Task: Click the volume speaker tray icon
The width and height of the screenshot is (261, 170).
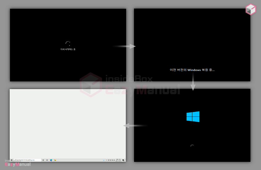Action: [x=112, y=160]
